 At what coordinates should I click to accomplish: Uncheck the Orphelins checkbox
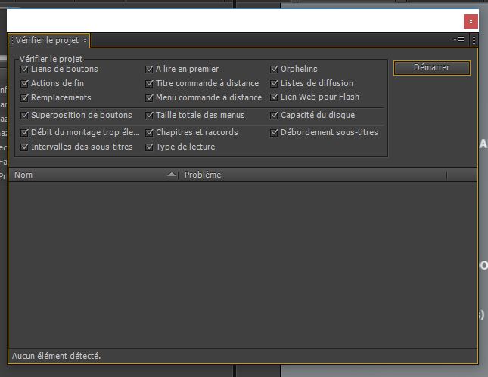(x=274, y=69)
